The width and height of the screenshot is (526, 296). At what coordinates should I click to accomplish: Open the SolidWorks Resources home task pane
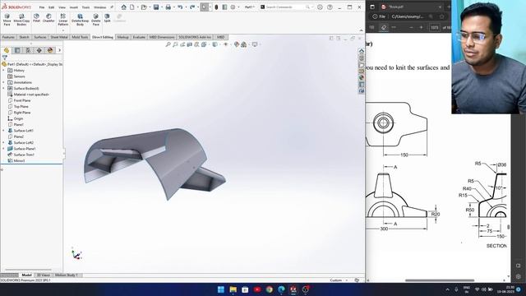tap(362, 51)
